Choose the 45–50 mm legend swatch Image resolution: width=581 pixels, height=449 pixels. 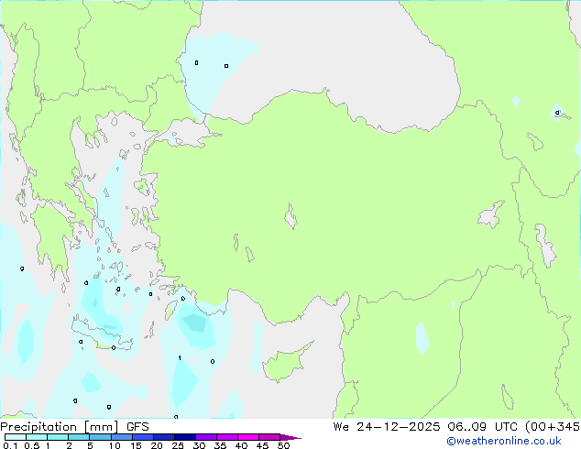pyautogui.click(x=269, y=437)
